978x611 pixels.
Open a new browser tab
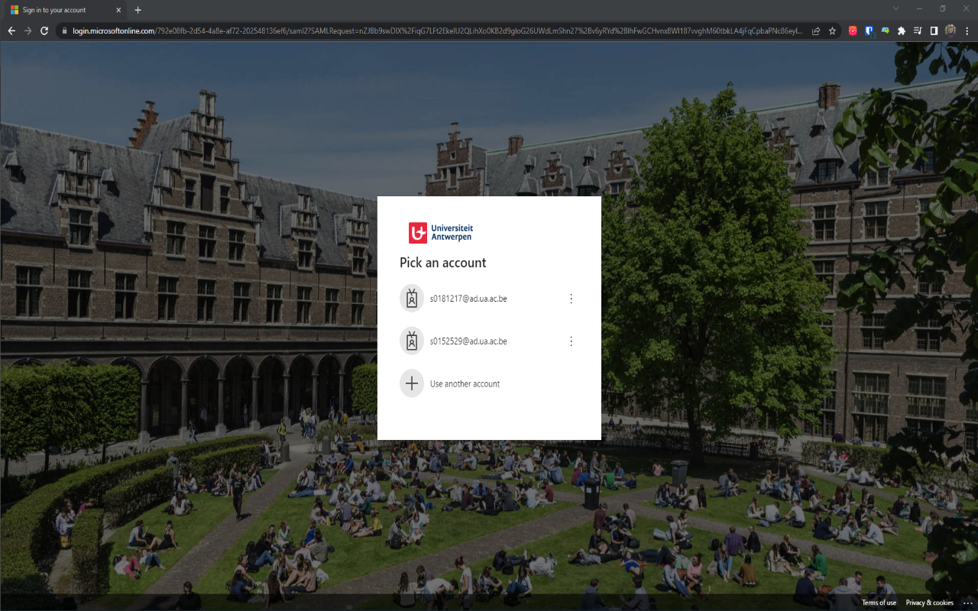[x=138, y=10]
